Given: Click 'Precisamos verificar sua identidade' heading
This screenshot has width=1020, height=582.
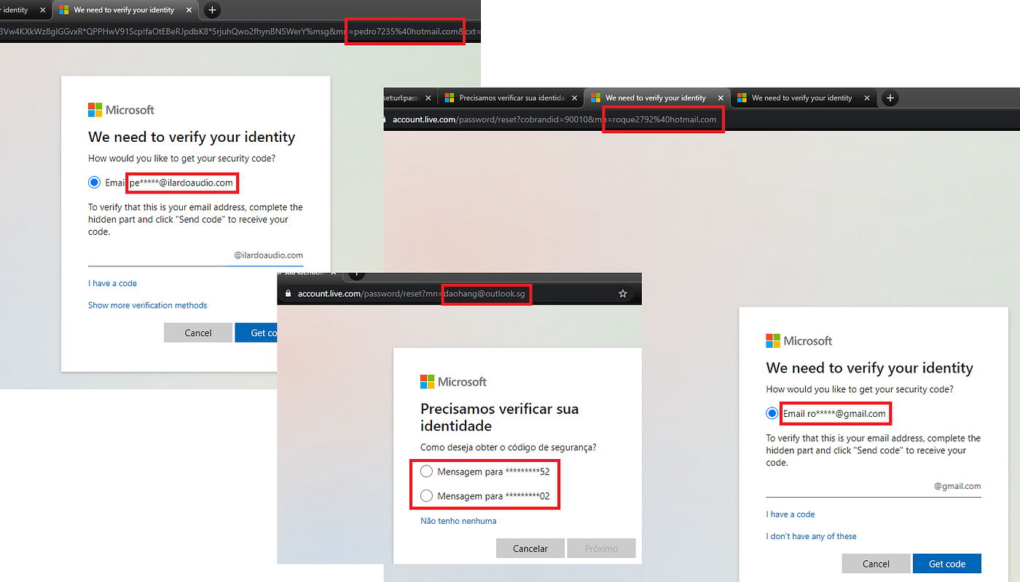Looking at the screenshot, I should pos(500,417).
